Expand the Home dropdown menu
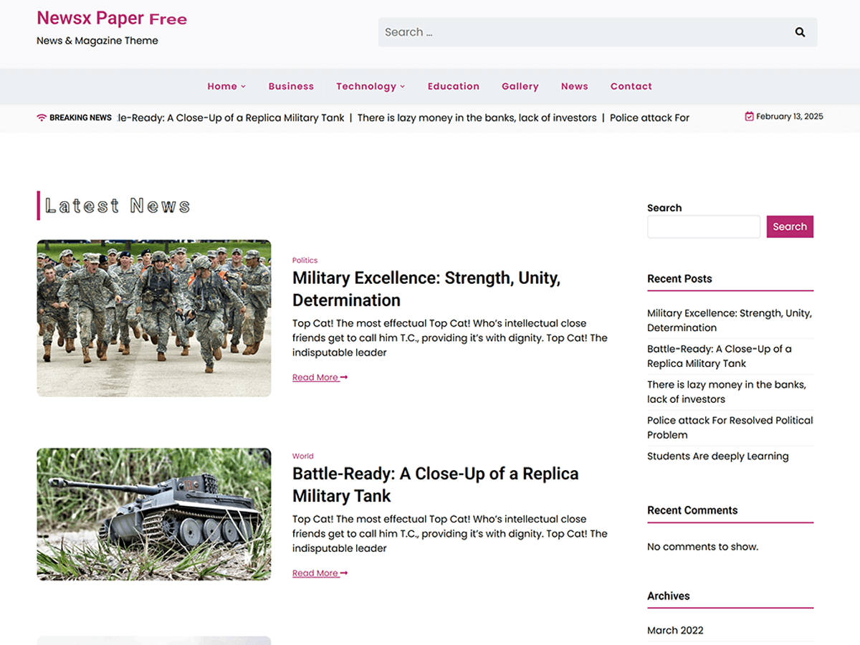 (226, 86)
